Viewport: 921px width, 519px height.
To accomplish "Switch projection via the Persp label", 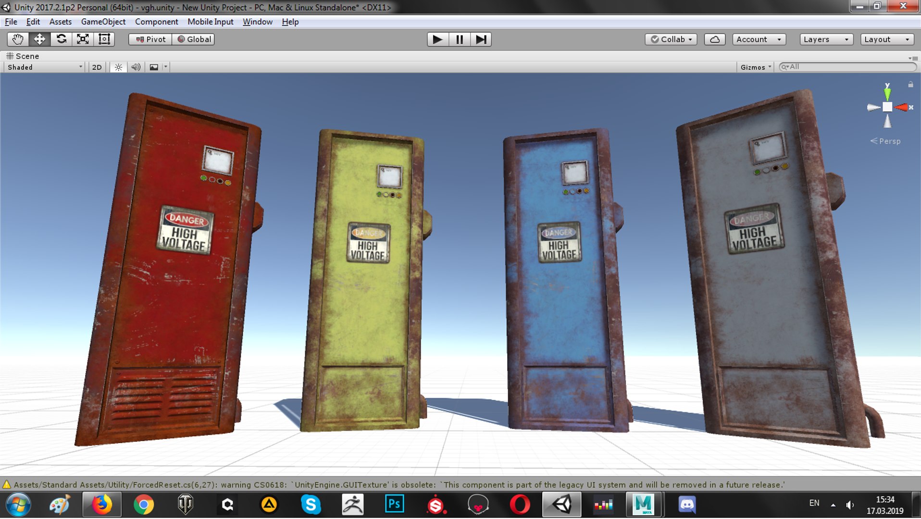I will 885,141.
